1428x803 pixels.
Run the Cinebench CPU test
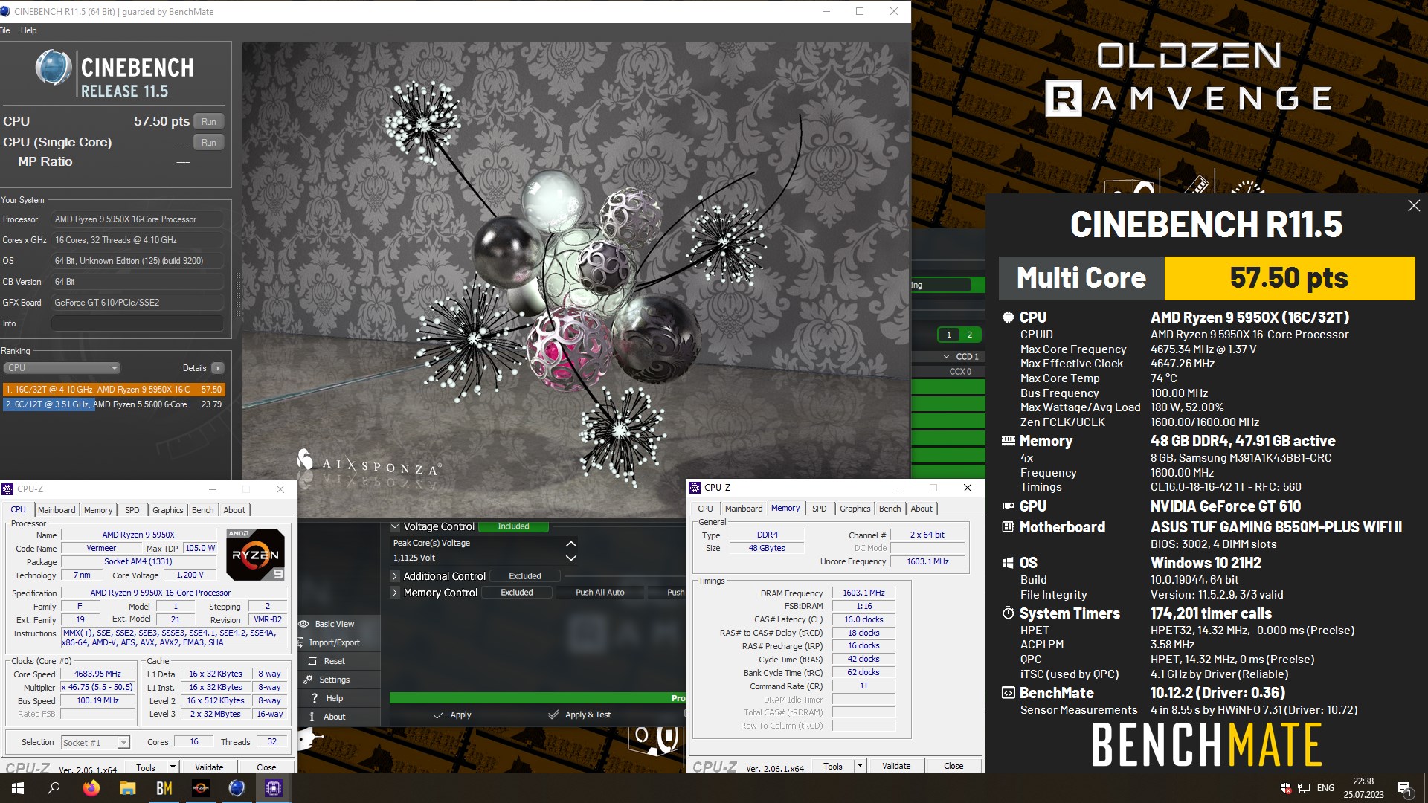point(208,122)
